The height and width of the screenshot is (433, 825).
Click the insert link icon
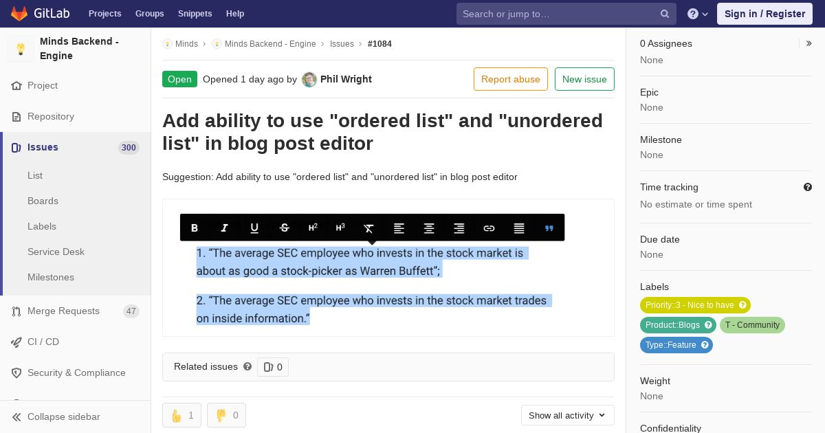pos(489,227)
